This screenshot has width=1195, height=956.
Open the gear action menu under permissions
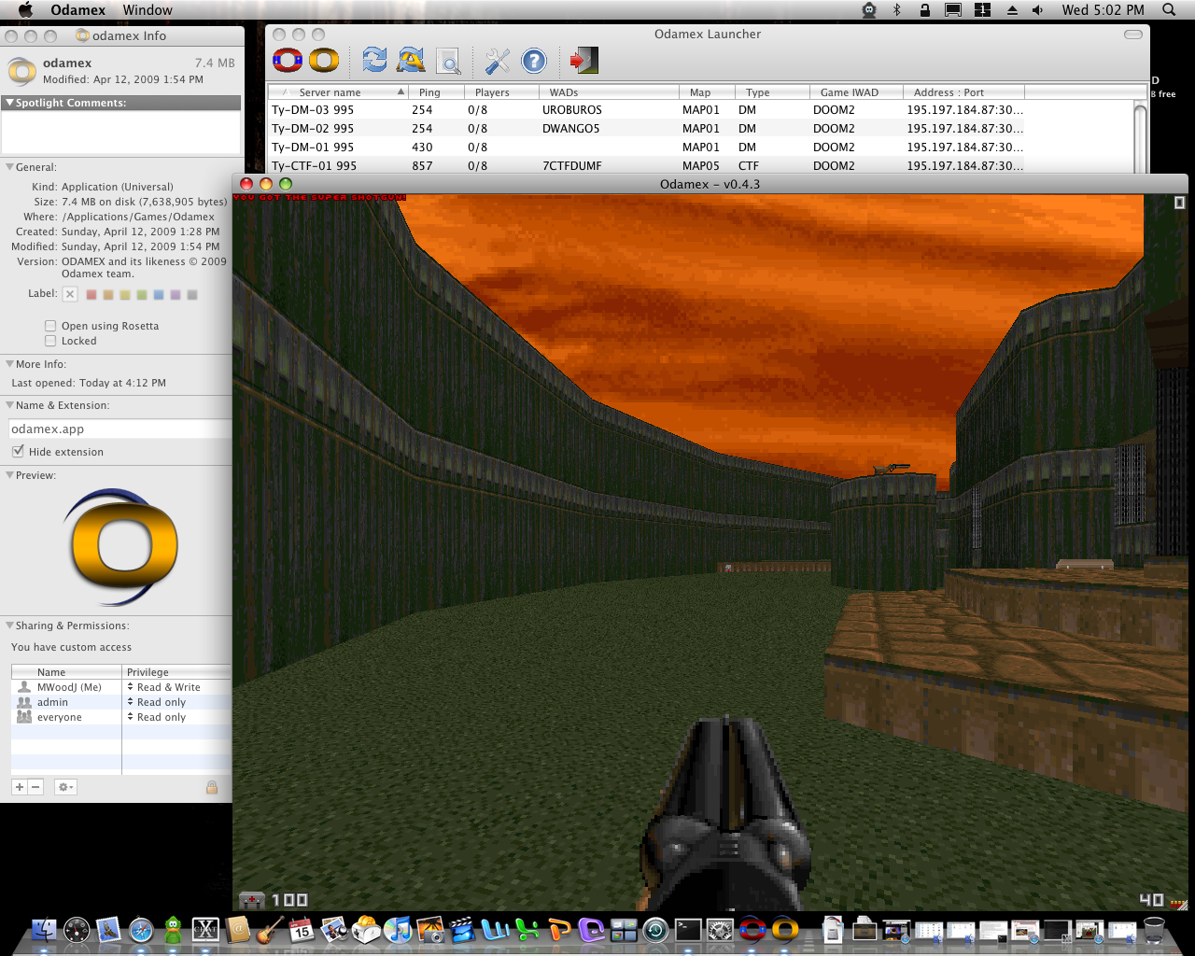point(64,787)
